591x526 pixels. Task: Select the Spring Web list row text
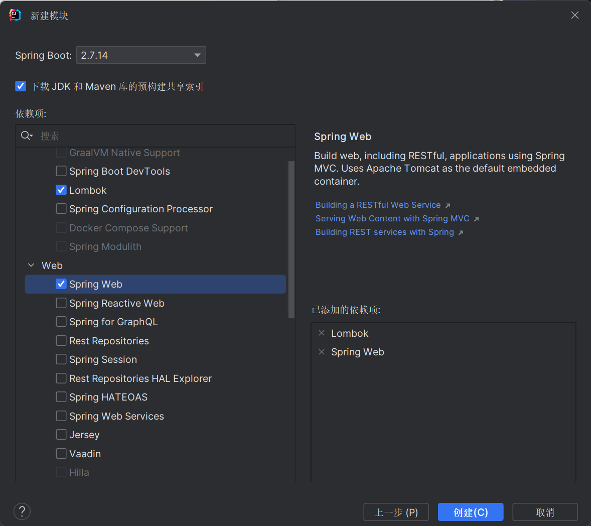[x=96, y=284]
